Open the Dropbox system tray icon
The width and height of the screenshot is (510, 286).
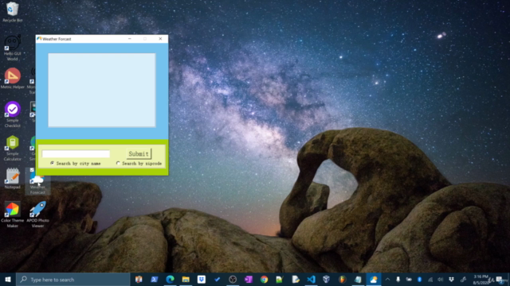(451, 279)
